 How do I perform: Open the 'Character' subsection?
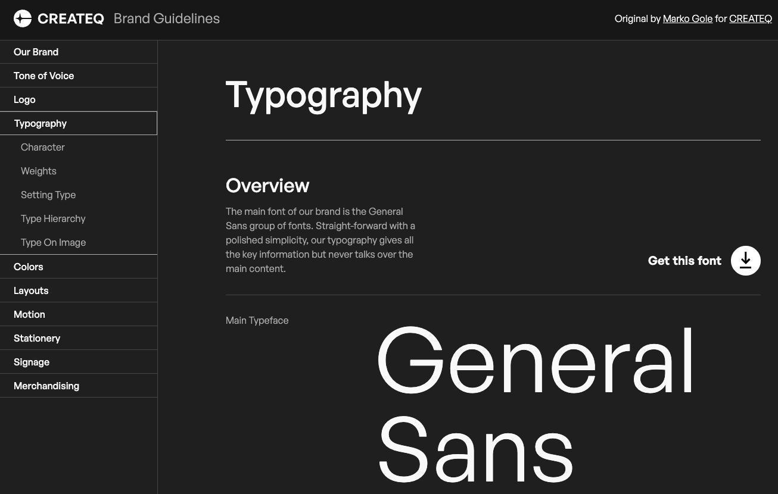pyautogui.click(x=42, y=147)
